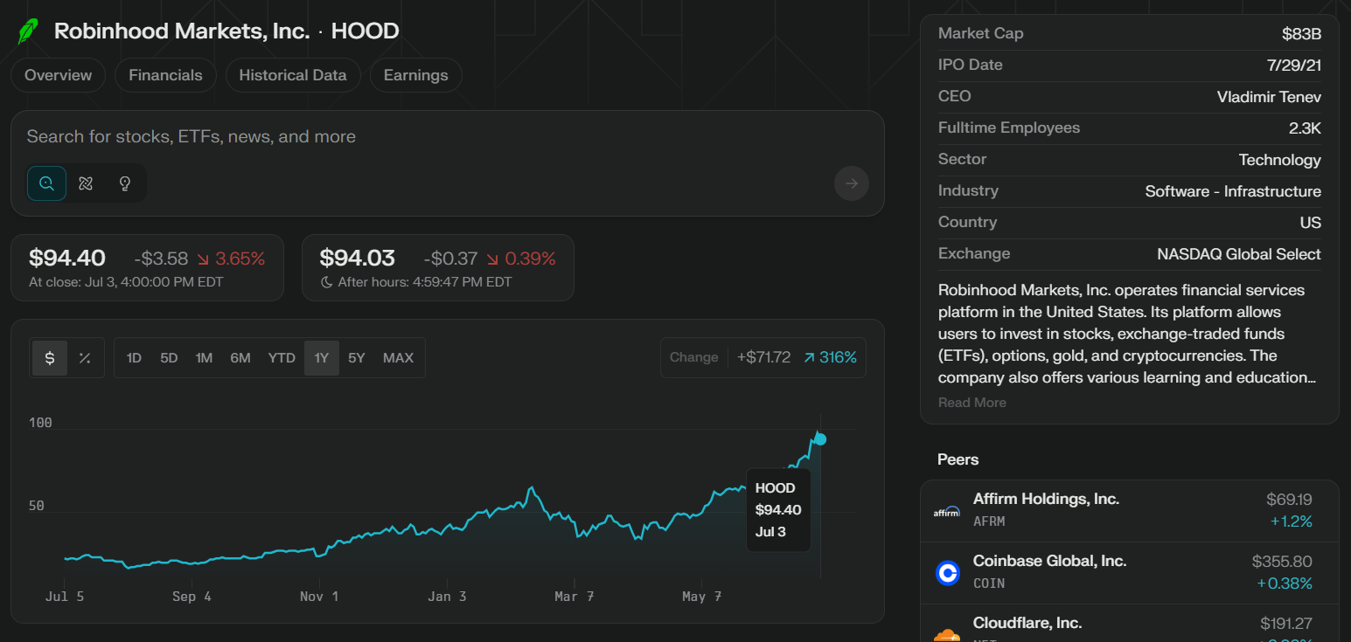Click the Coinbase logo icon
The width and height of the screenshot is (1351, 642).
pyautogui.click(x=947, y=573)
